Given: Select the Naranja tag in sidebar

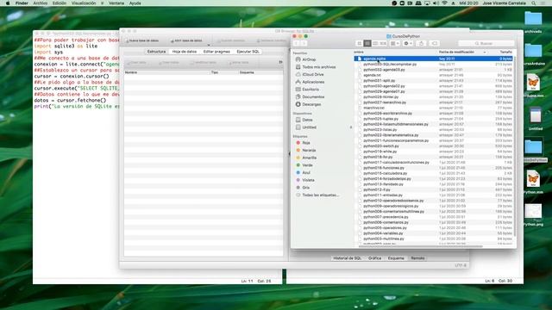Looking at the screenshot, I should click(306, 150).
